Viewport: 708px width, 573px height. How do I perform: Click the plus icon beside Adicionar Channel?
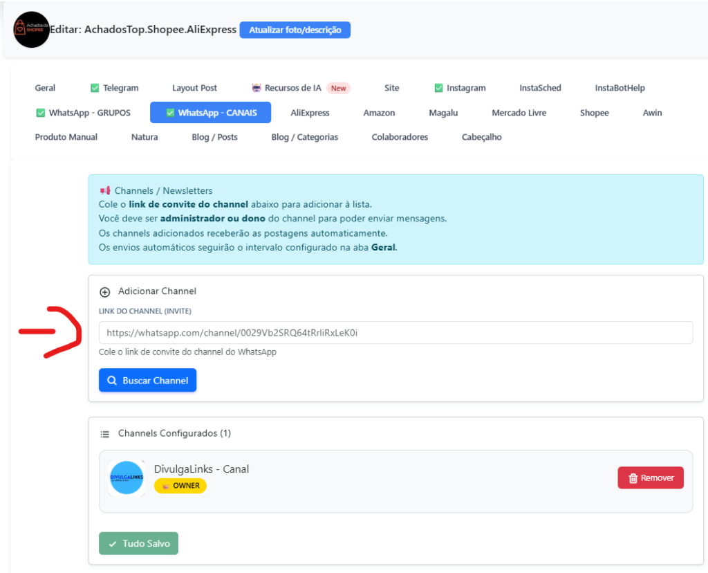click(x=105, y=292)
